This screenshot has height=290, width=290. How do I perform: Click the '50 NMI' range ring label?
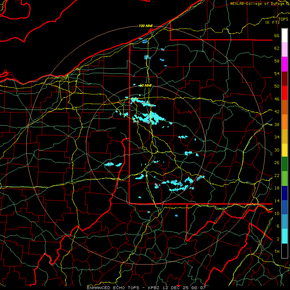[x=146, y=85]
